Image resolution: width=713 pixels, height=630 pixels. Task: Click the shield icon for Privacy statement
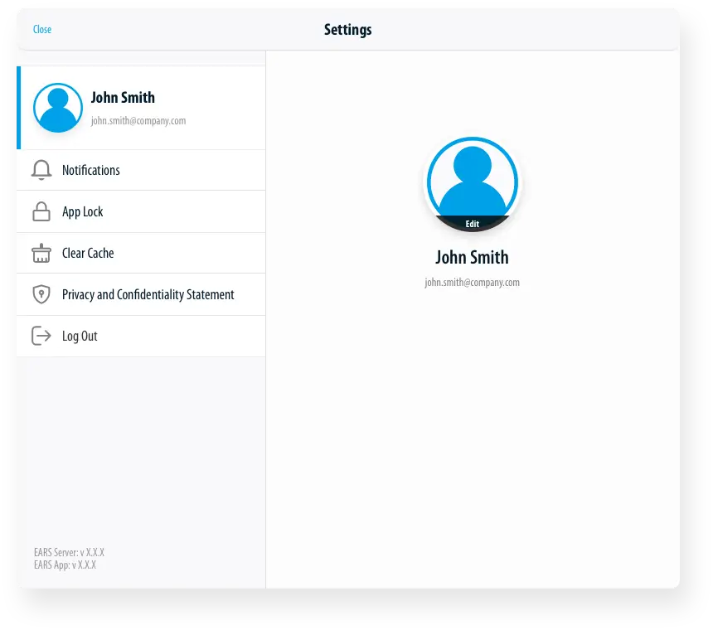point(41,295)
